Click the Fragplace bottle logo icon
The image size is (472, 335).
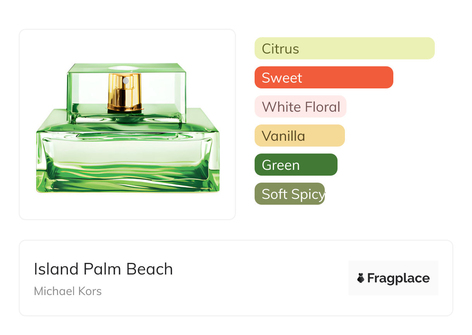(361, 278)
